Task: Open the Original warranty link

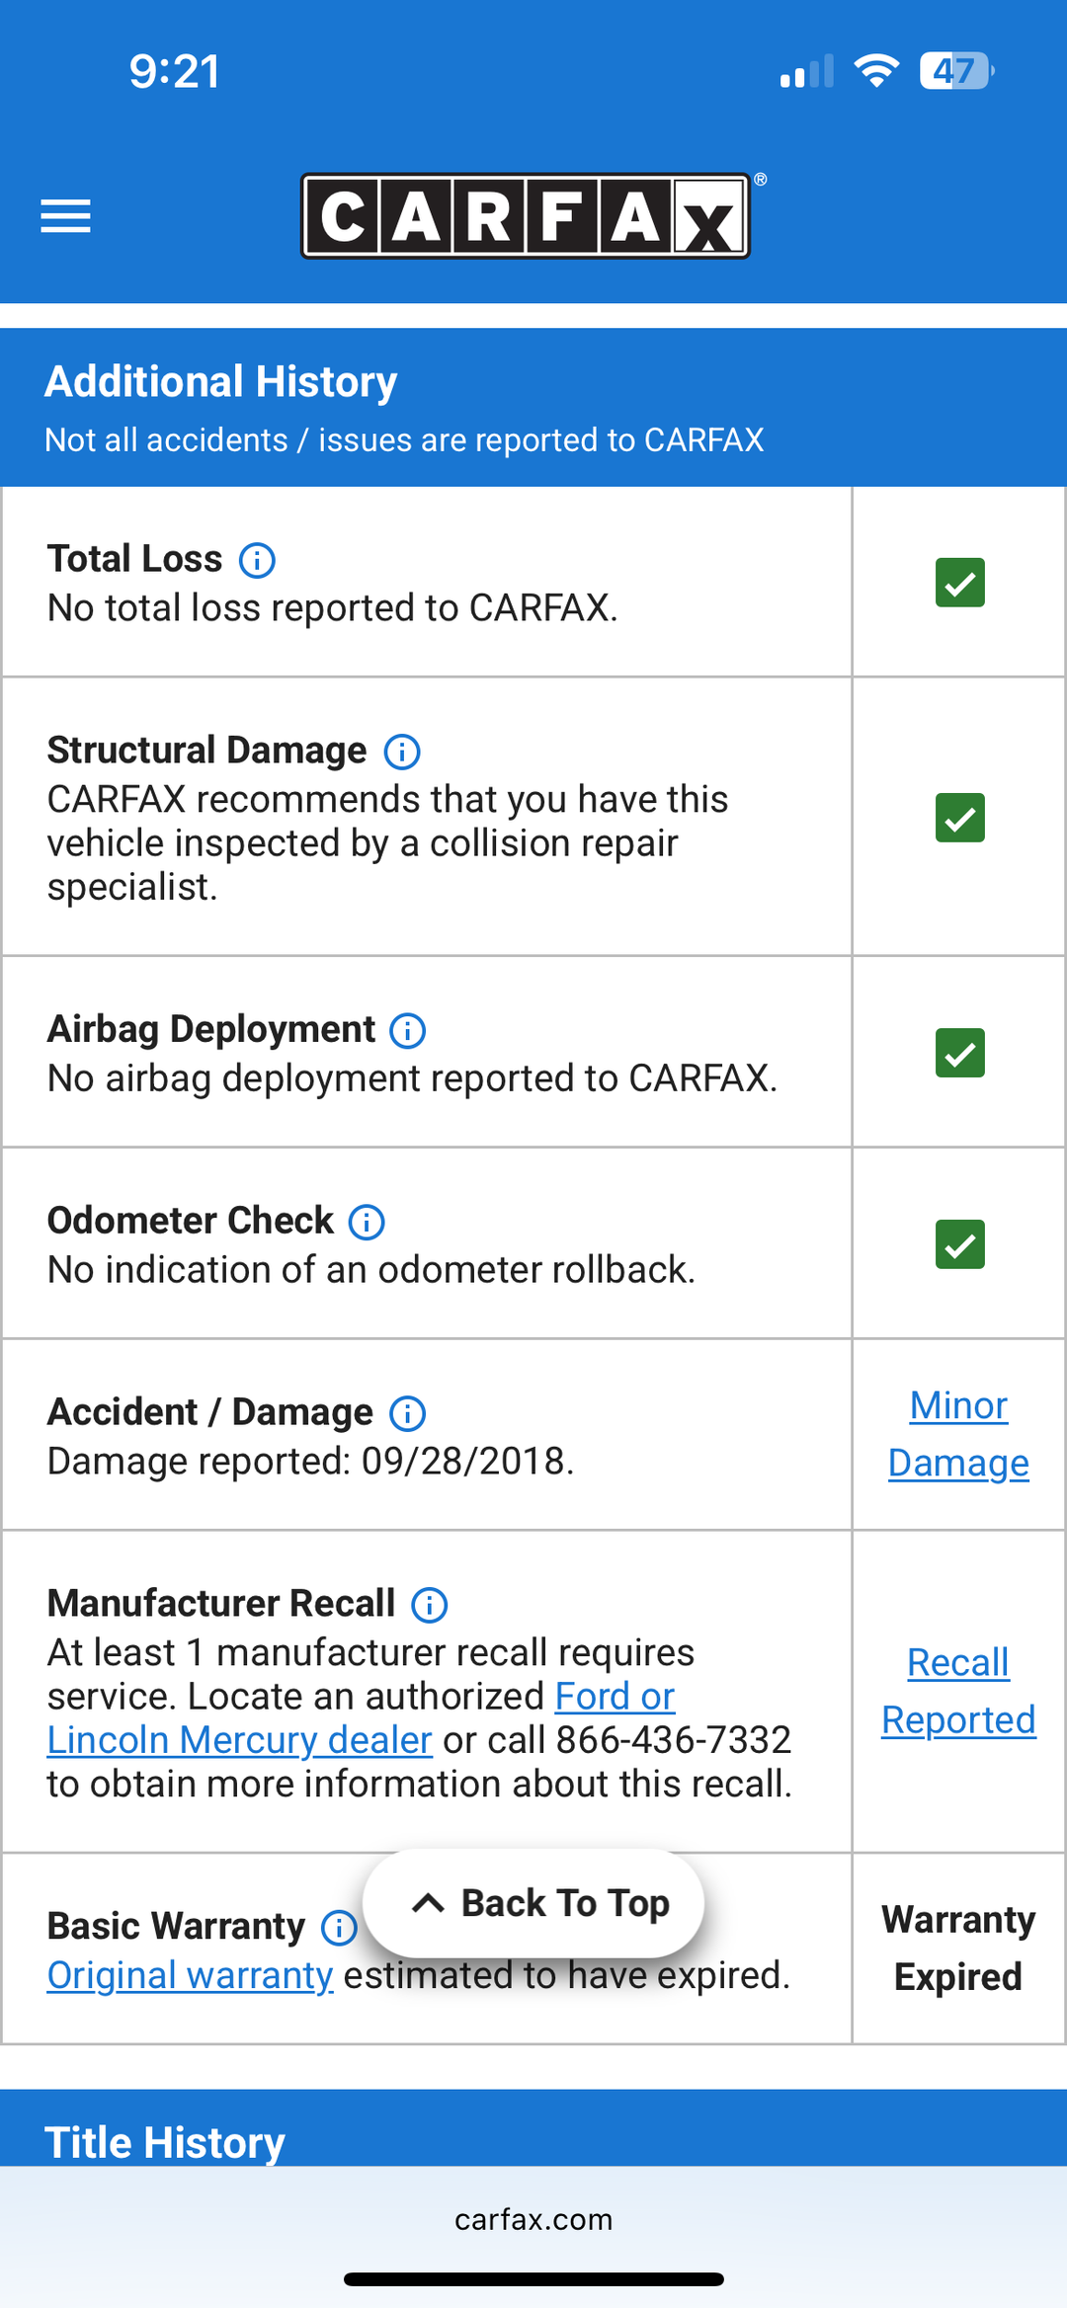Action: click(190, 1975)
